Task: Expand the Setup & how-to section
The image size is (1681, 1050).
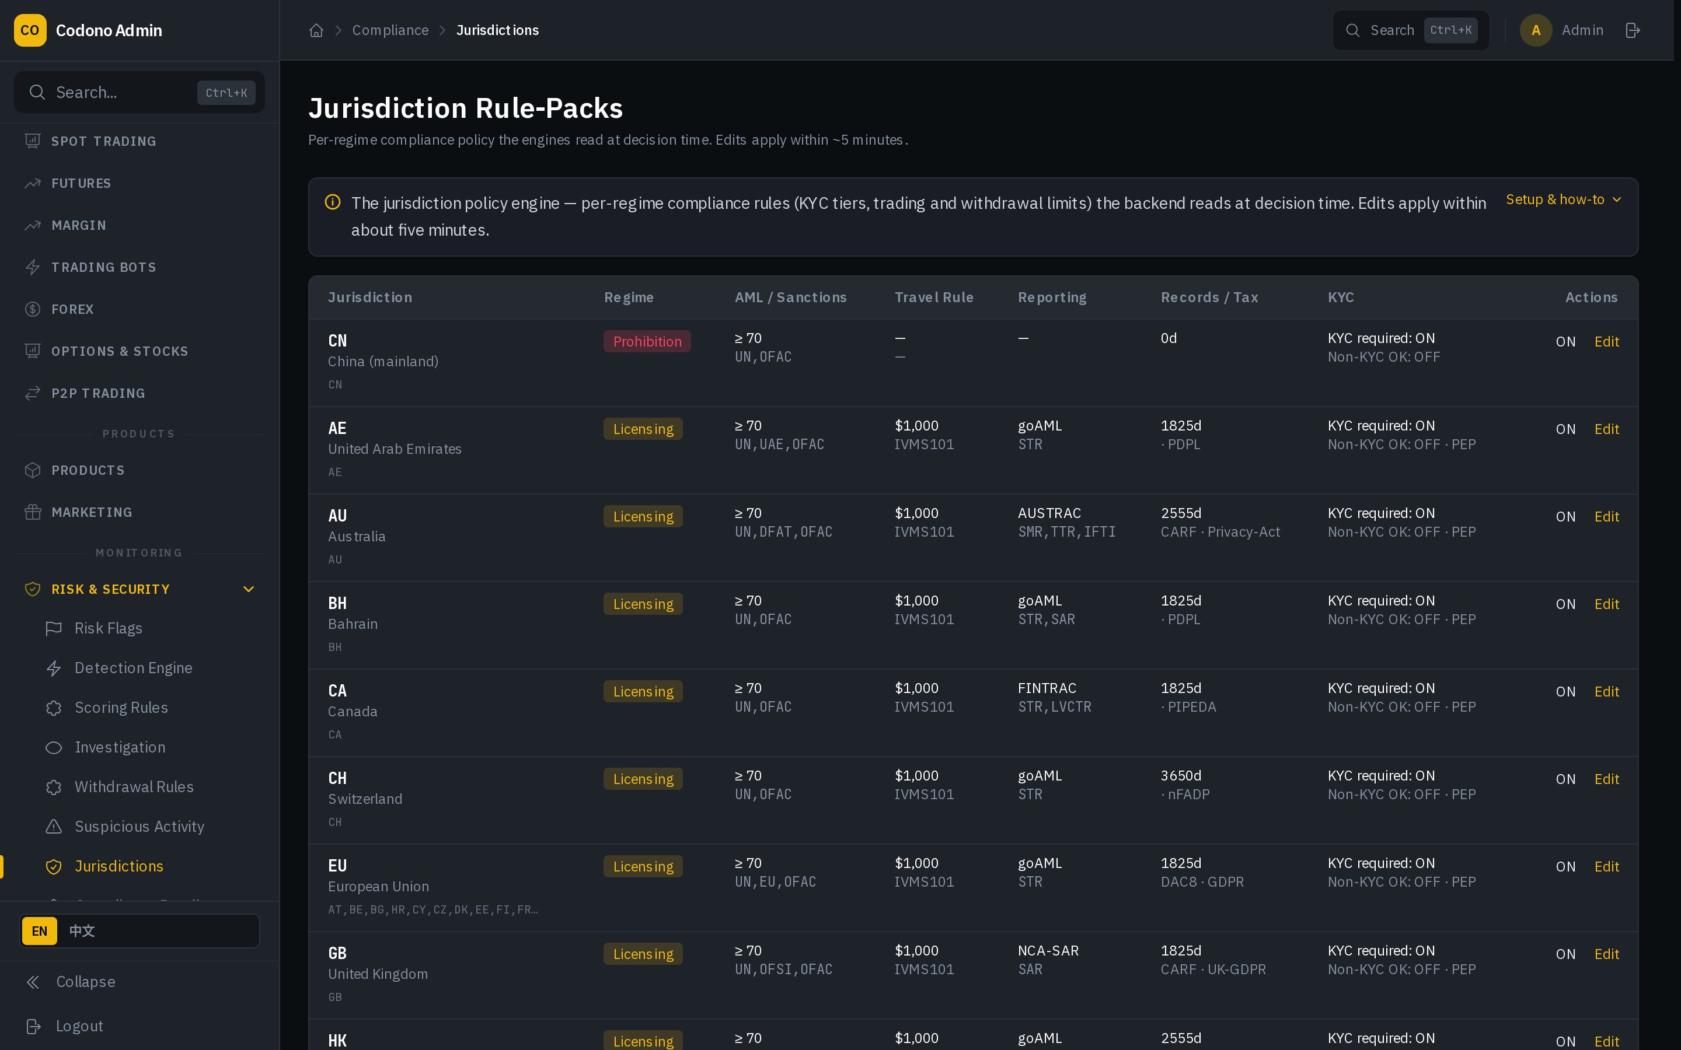Action: 1563,199
